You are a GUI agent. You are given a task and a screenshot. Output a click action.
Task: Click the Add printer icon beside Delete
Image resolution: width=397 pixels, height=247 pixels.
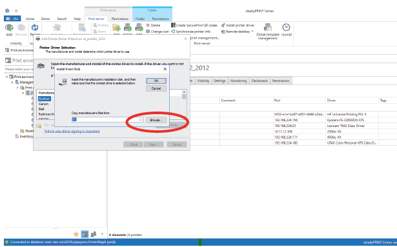pos(139,28)
